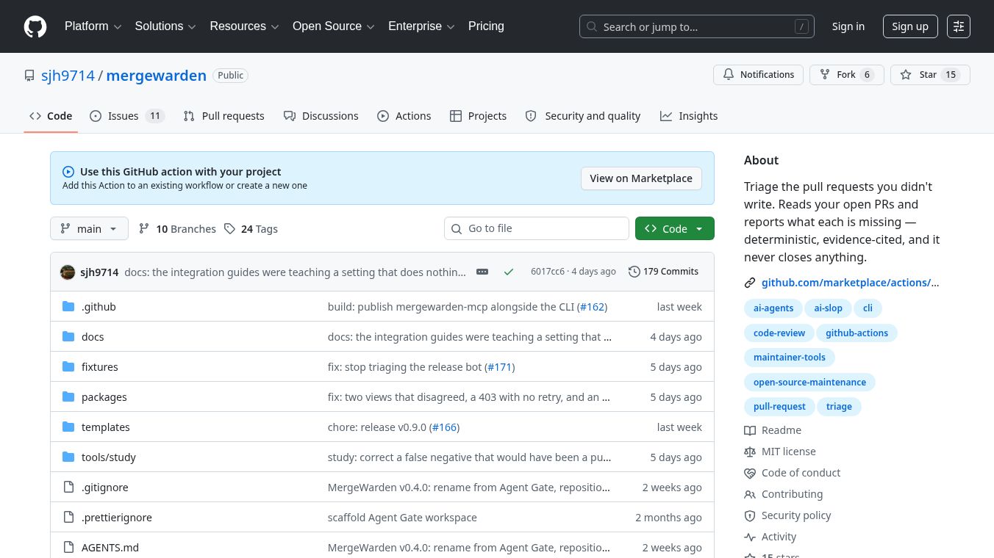Click the green check commit status icon
Viewport: 994px width, 558px height.
509,272
